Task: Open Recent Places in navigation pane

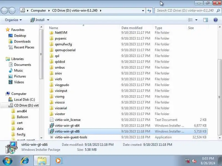Action: pos(24,47)
